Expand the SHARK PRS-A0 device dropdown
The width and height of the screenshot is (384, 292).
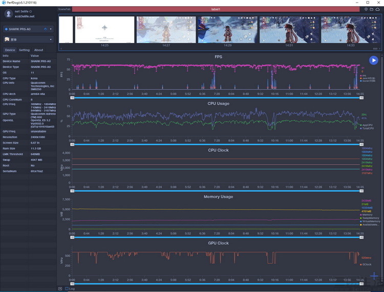click(51, 29)
